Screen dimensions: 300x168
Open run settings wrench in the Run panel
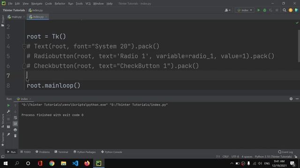[8, 112]
